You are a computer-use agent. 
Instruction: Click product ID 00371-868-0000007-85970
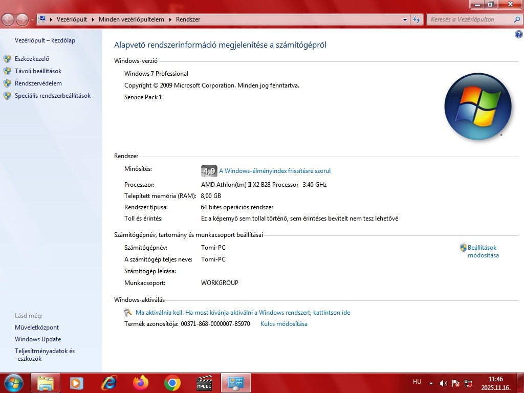coord(215,324)
